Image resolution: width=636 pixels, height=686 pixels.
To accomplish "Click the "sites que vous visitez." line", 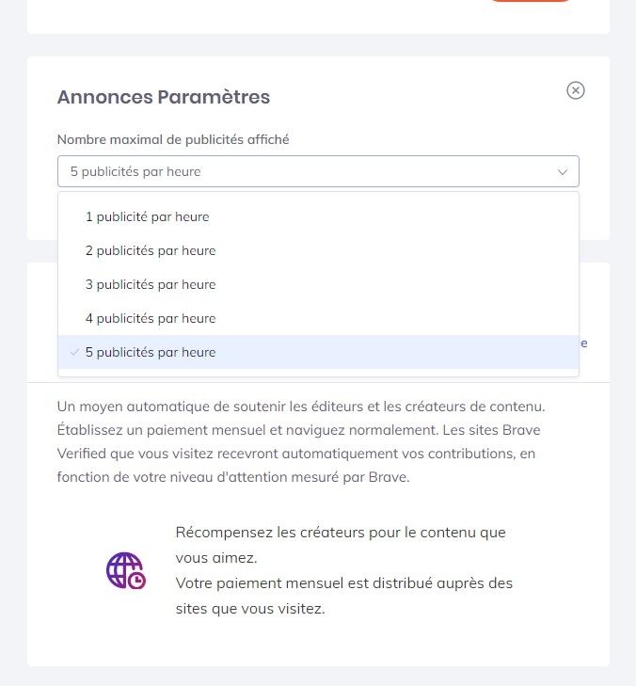I will pyautogui.click(x=250, y=609).
